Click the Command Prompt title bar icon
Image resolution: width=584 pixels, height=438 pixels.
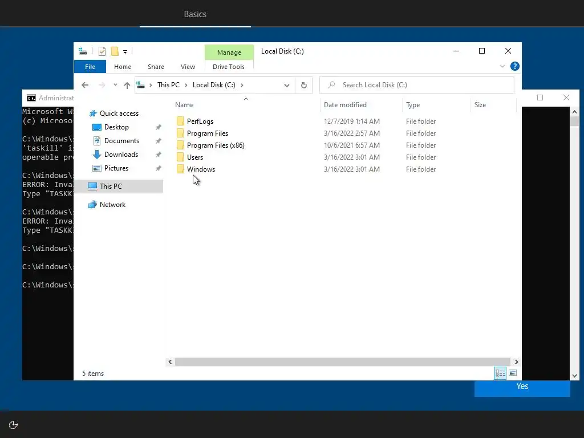click(31, 98)
